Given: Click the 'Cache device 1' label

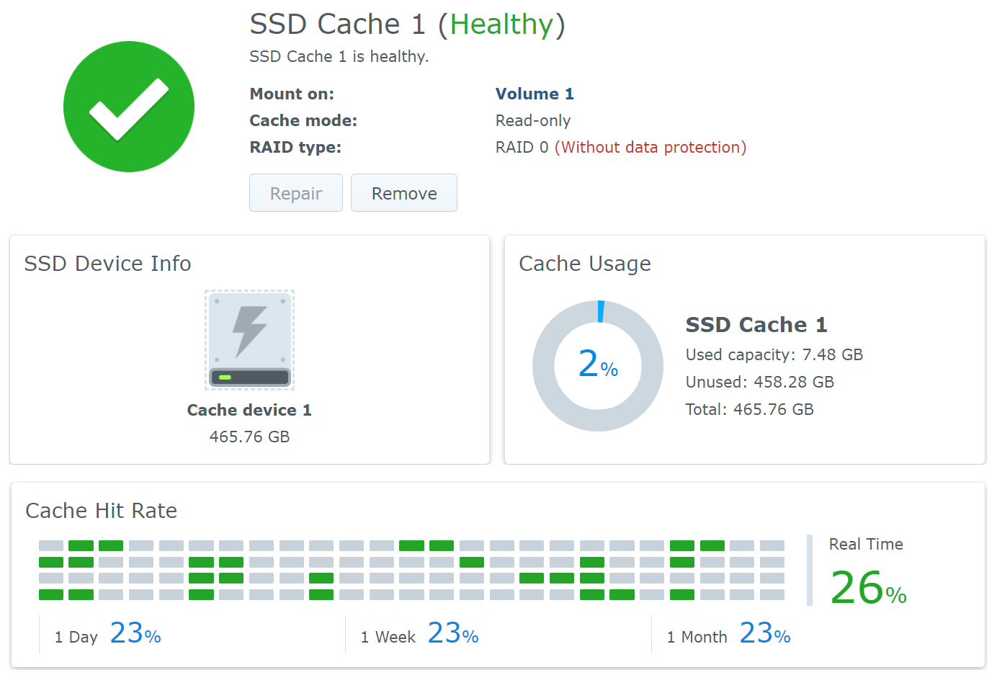Looking at the screenshot, I should coord(249,410).
